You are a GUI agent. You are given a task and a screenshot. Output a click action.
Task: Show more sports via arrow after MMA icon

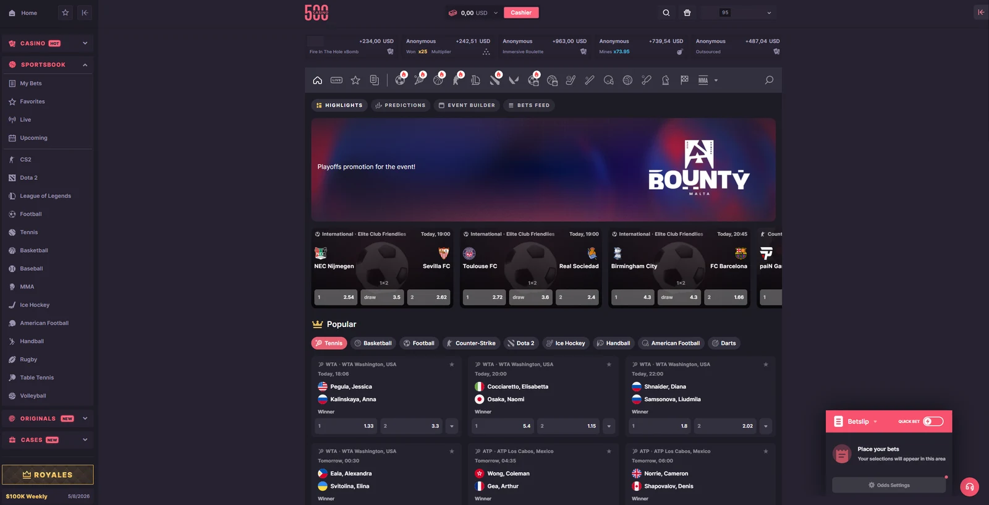pyautogui.click(x=716, y=80)
